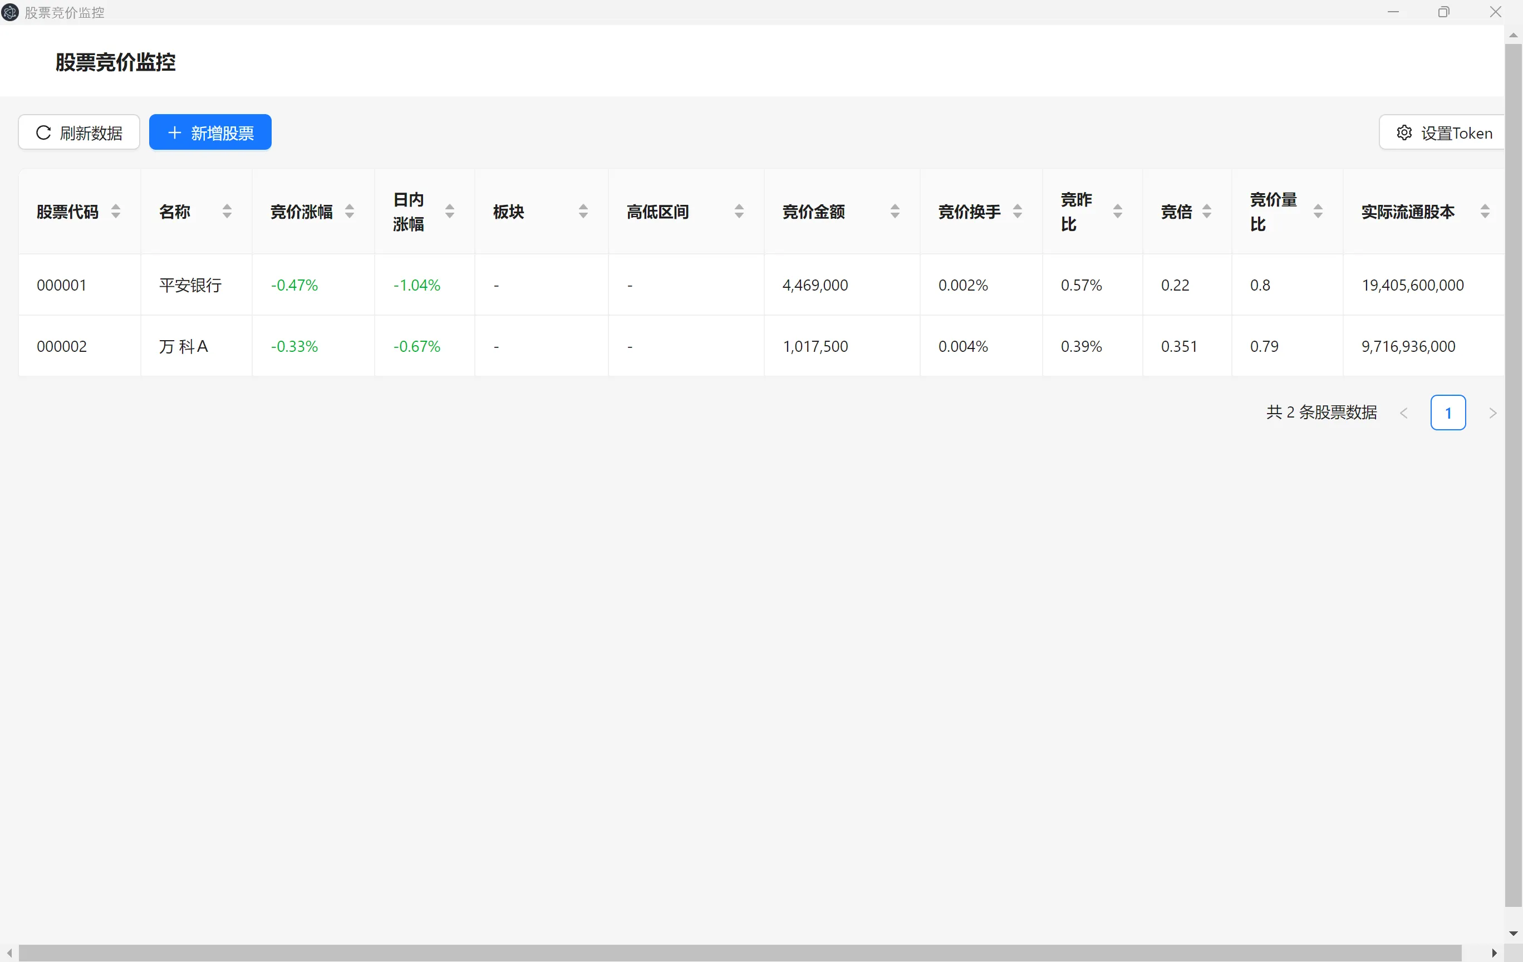The width and height of the screenshot is (1523, 962).
Task: Go to next page arrow
Action: [x=1492, y=413]
